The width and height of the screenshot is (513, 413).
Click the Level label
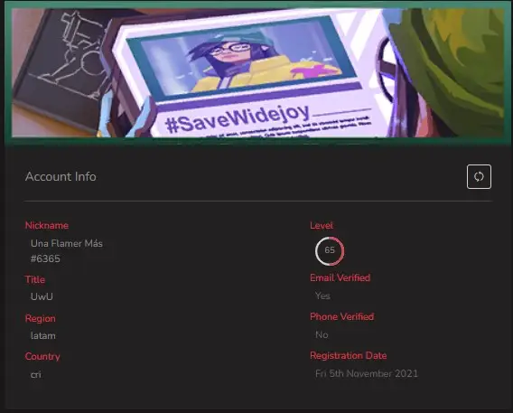tap(322, 226)
